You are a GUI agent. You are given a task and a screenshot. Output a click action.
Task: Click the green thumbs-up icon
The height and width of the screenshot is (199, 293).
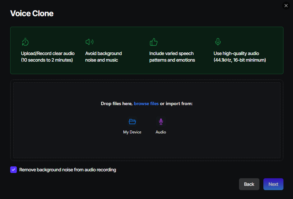153,42
